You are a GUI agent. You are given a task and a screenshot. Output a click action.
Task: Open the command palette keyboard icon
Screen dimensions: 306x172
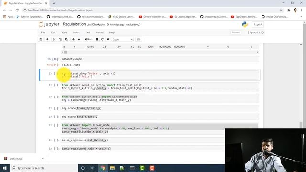[139, 39]
